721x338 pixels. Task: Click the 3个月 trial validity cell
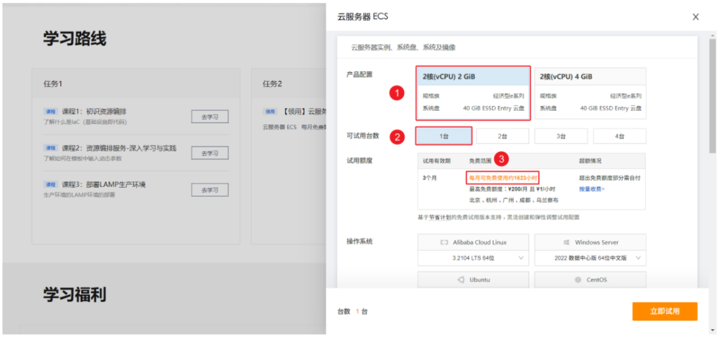(430, 177)
